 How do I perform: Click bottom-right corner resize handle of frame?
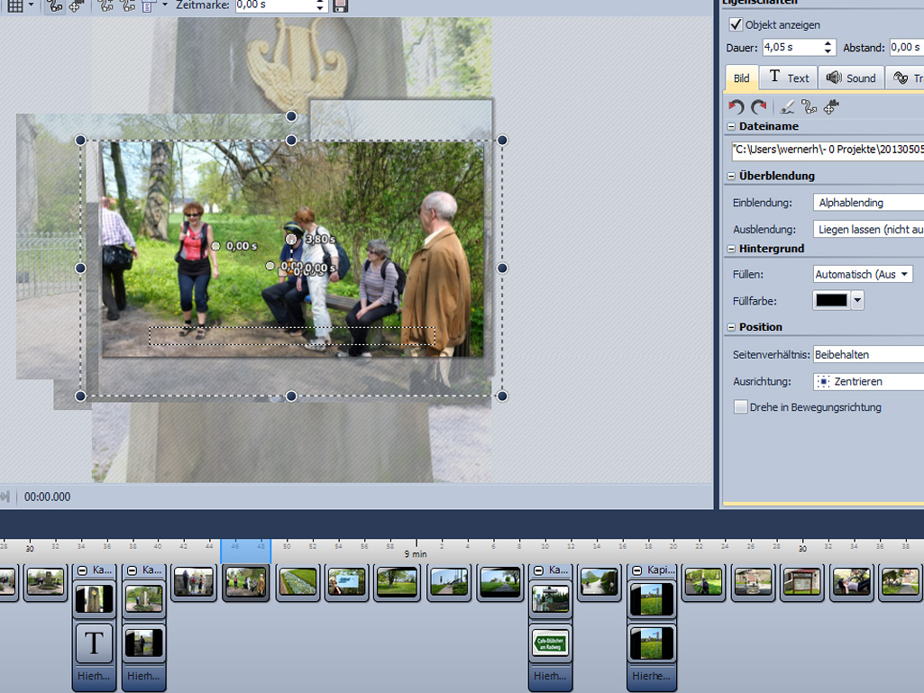click(x=502, y=397)
